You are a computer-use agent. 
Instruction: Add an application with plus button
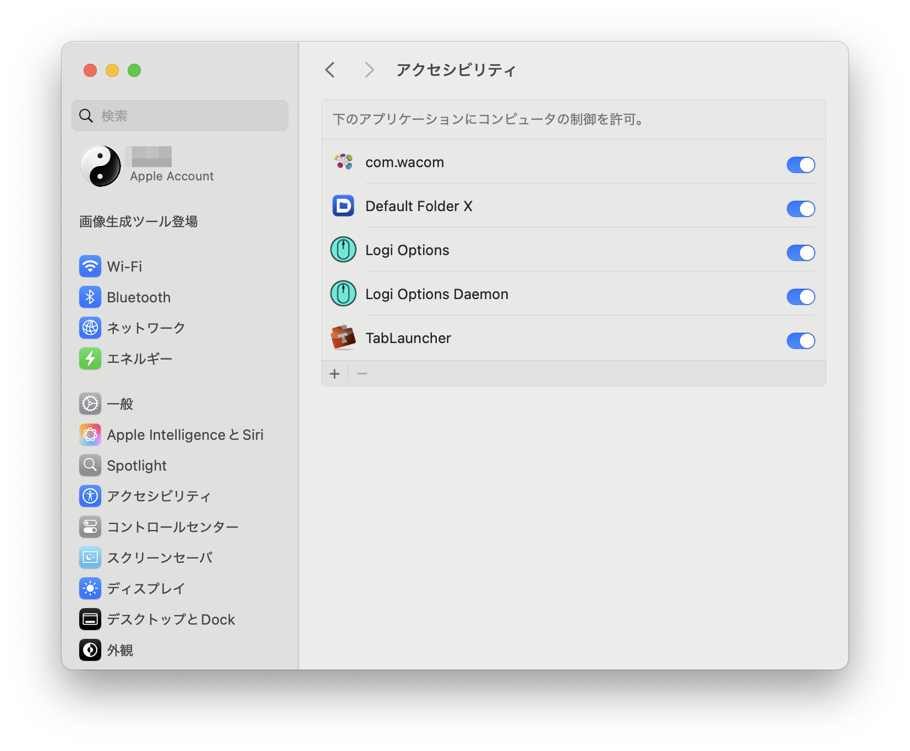(335, 374)
